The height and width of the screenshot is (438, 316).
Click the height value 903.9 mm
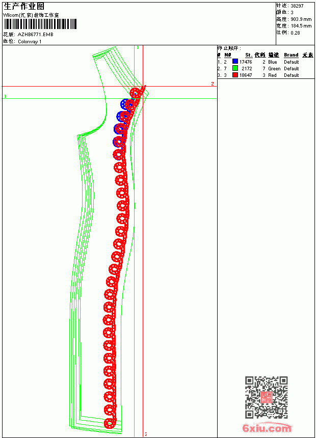tap(301, 19)
